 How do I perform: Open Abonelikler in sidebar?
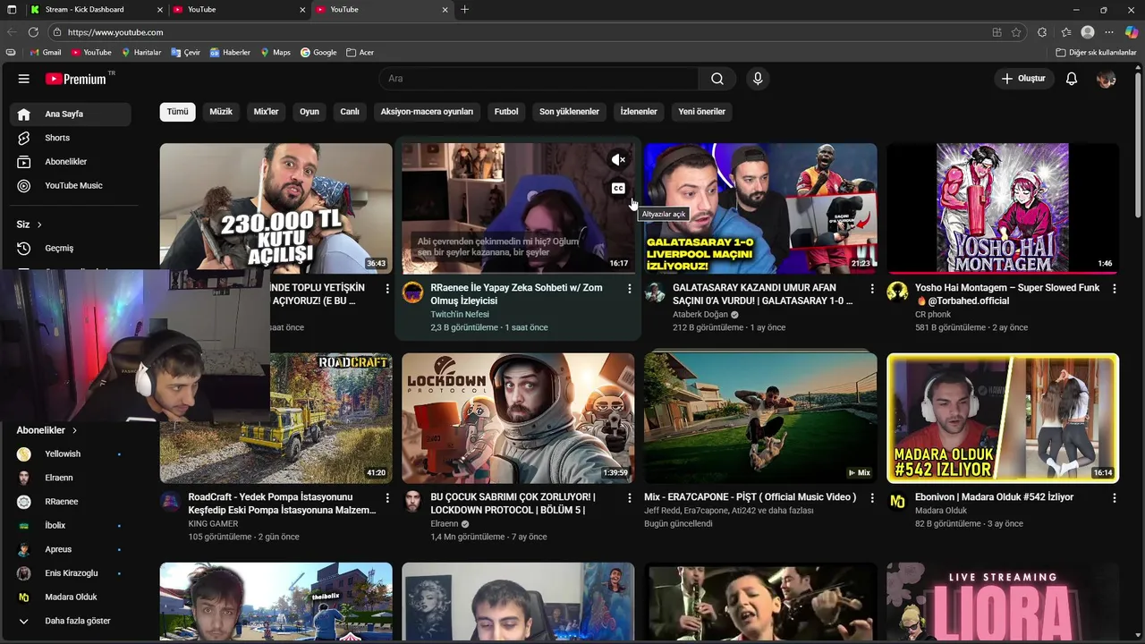coord(71,162)
